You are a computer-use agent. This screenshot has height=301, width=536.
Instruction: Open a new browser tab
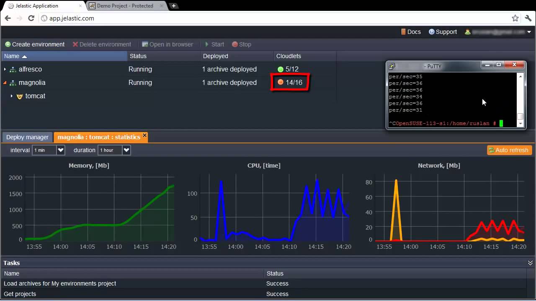(x=173, y=6)
